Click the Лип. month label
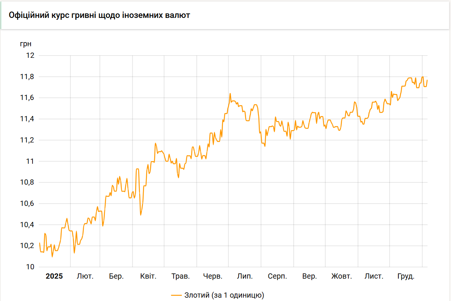Screen dimensions: 451x301 pos(245,276)
